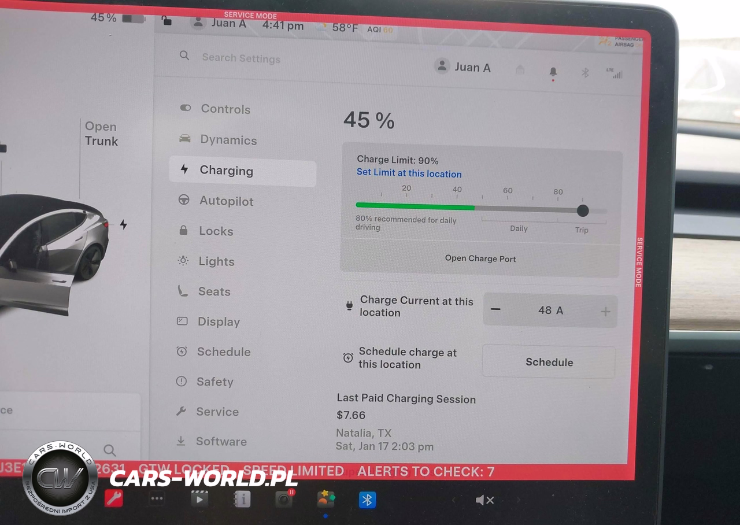Select Autopilot in settings menu

click(226, 201)
